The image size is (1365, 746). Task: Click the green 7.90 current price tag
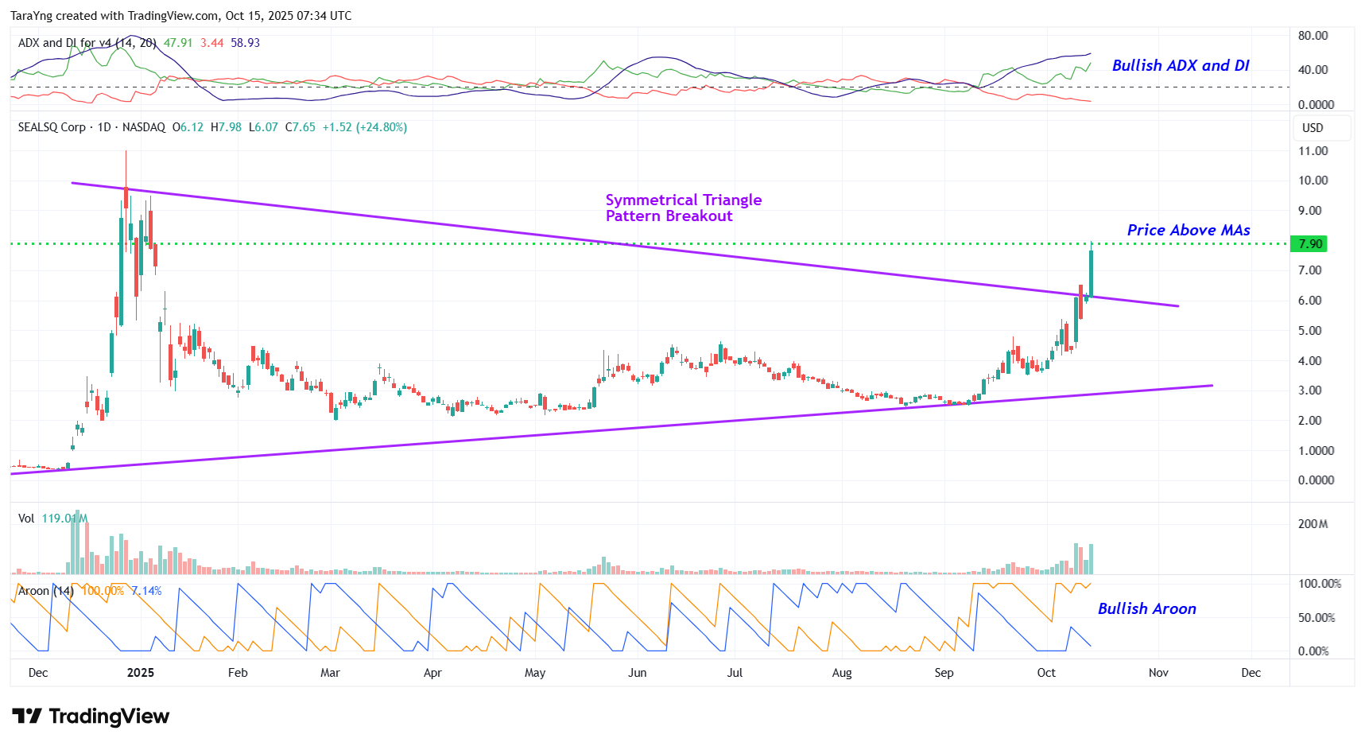point(1309,244)
